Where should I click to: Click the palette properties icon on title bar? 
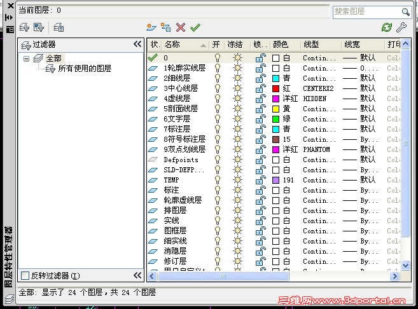[10, 29]
